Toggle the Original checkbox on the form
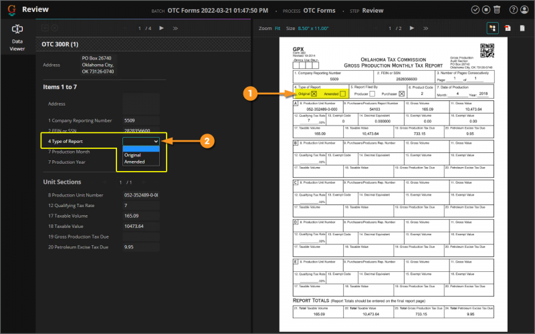 pos(314,94)
